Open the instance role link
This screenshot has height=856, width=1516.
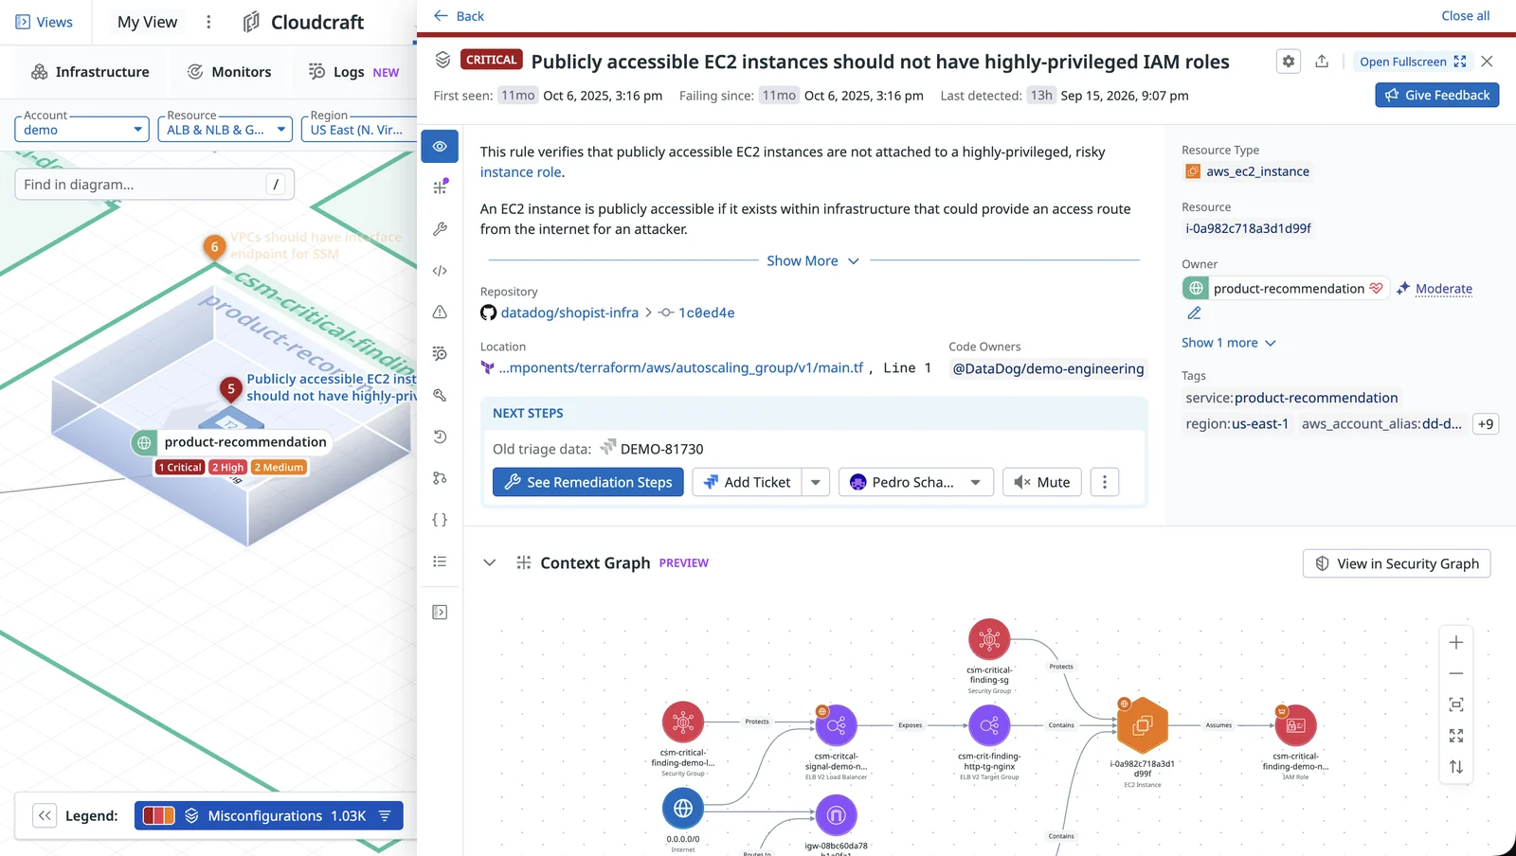[521, 172]
